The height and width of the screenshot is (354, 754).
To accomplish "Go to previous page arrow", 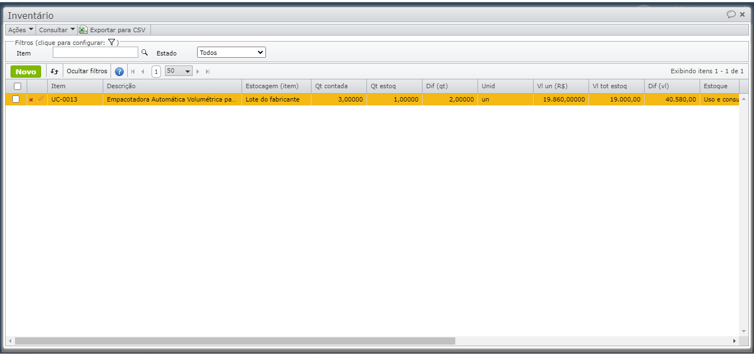I will (143, 72).
